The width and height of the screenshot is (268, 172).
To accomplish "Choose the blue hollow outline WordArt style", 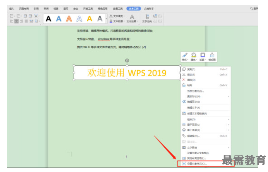I will pos(79,19).
